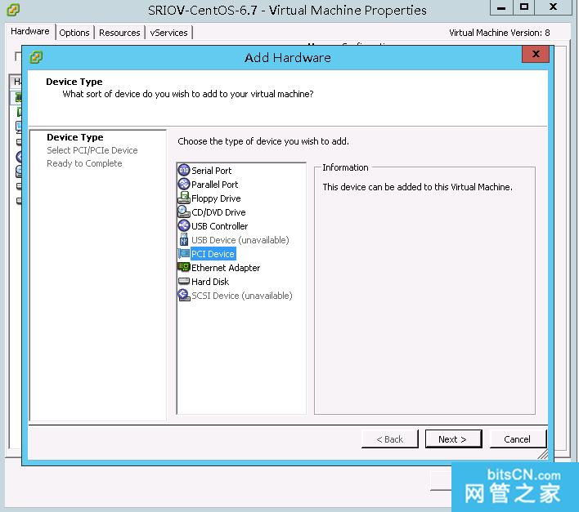This screenshot has height=512, width=579.
Task: Select the highlighted PCI Device entry
Action: pyautogui.click(x=213, y=254)
